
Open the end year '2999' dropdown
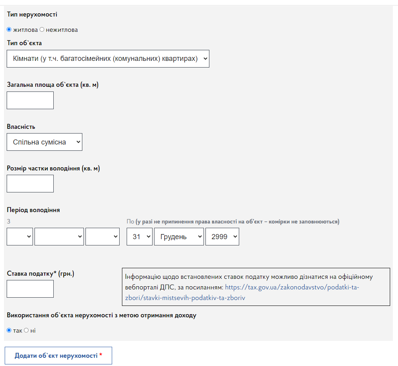pos(222,236)
